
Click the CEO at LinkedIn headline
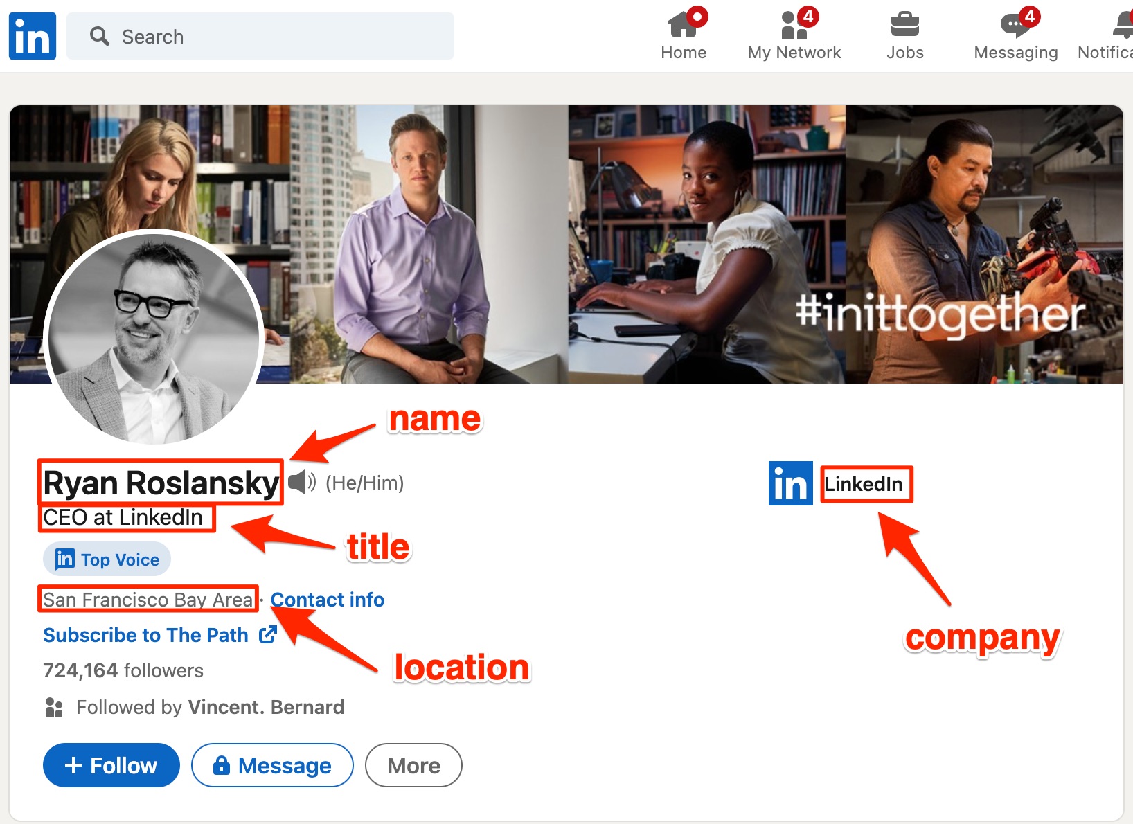point(123,517)
